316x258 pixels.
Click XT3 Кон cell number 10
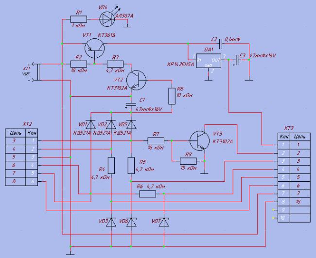[x=284, y=218]
